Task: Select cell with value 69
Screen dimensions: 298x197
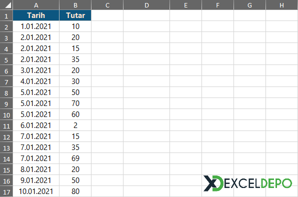Action: tap(75, 158)
